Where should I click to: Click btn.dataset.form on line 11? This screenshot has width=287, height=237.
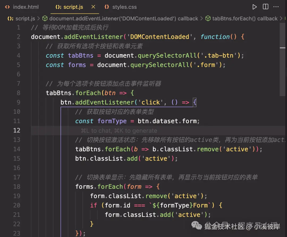click(x=167, y=121)
